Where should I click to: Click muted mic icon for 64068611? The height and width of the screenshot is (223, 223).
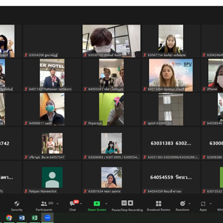tap(26, 123)
